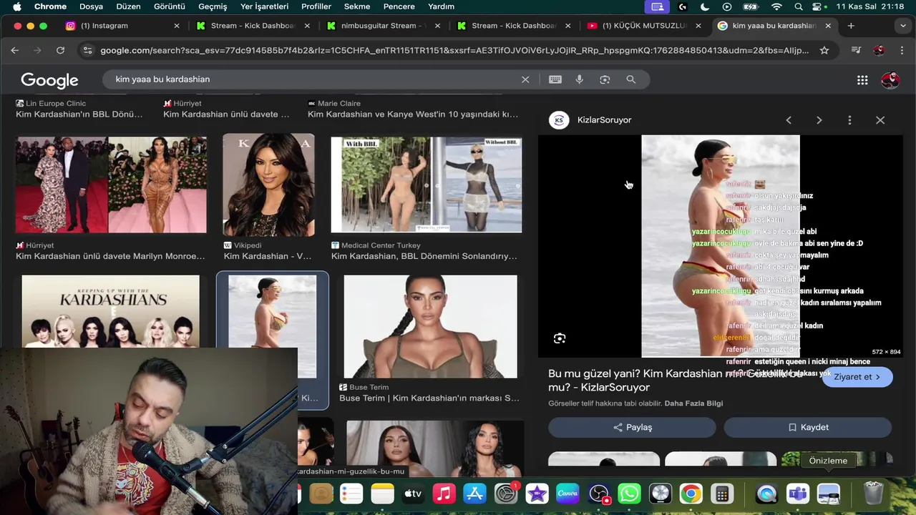The height and width of the screenshot is (515, 916).
Task: Start a voice search with the microphone
Action: coord(580,79)
